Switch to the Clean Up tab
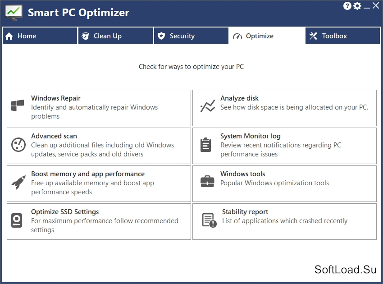 (115, 36)
